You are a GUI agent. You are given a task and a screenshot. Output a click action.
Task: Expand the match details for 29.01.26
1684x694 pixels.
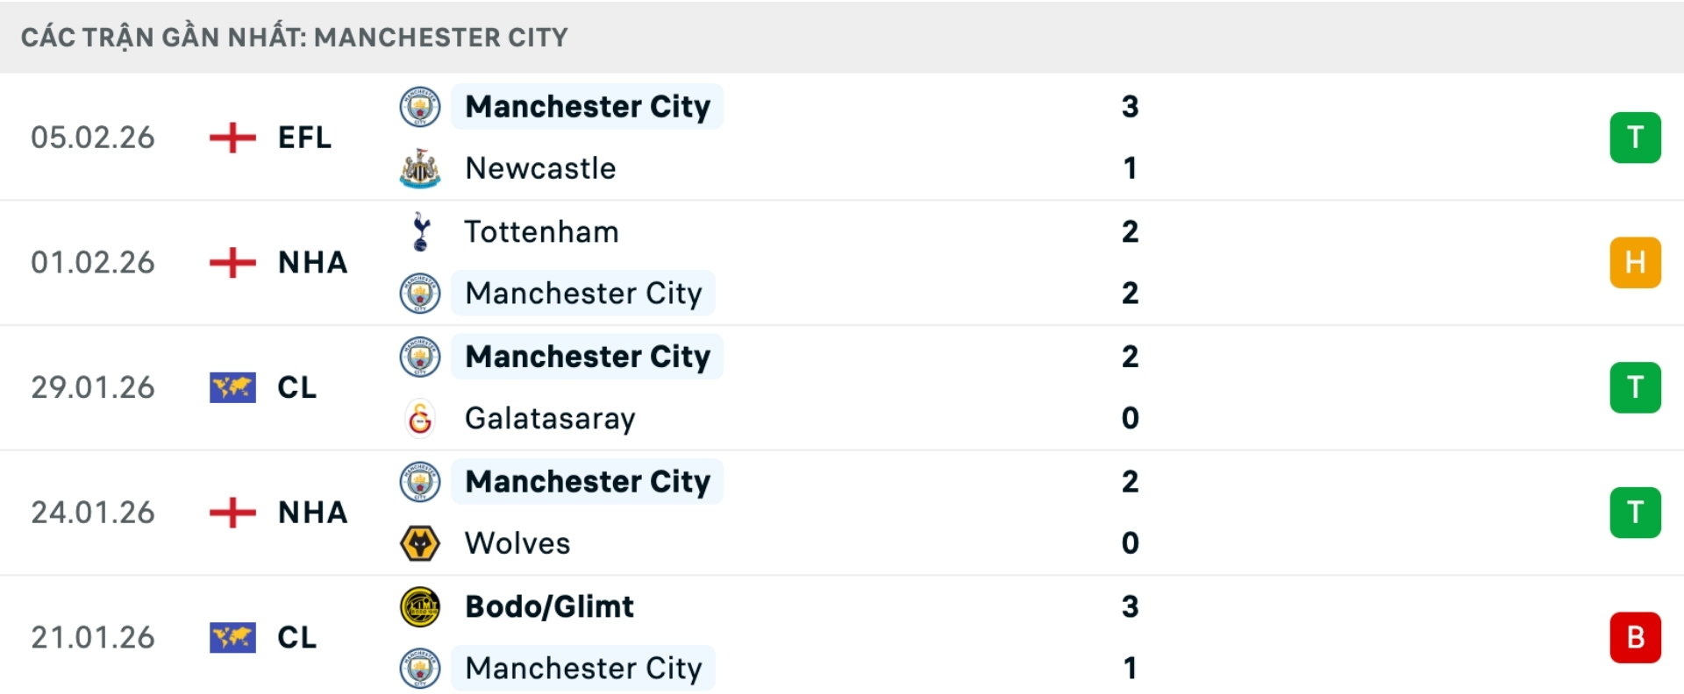click(x=842, y=387)
